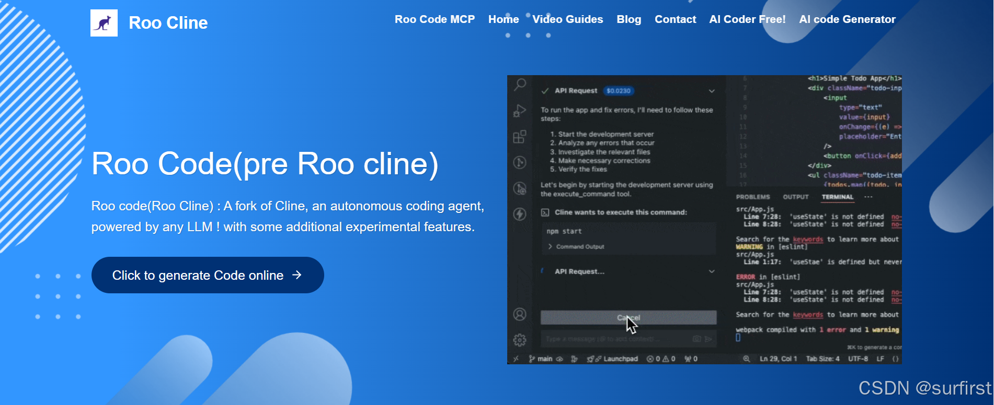This screenshot has width=994, height=405.
Task: Click the terminal icon beside the execute command prompt
Action: 545,212
